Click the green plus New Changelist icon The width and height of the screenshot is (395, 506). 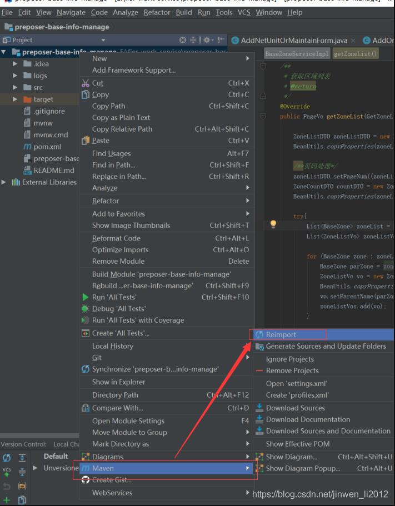coord(7,500)
